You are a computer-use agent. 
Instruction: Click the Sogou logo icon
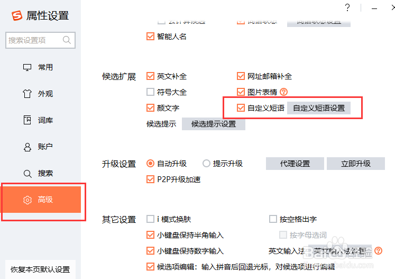coord(17,15)
